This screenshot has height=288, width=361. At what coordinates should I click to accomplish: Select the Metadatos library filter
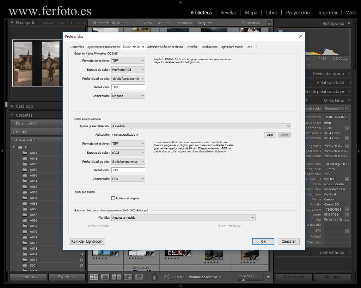coord(184,23)
